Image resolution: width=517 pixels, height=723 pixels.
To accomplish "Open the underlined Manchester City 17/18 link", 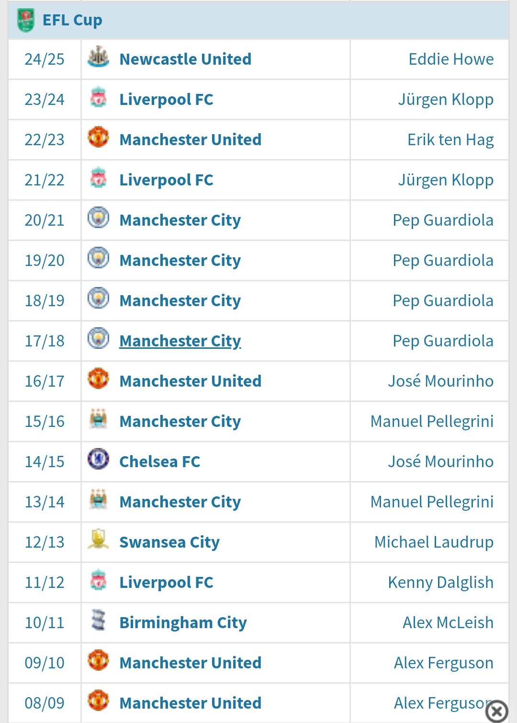I will tap(180, 341).
